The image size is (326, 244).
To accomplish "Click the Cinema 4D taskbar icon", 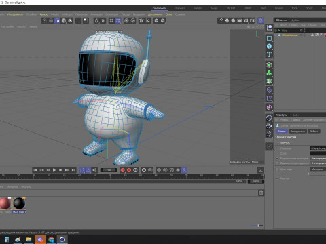I will pyautogui.click(x=62, y=239).
